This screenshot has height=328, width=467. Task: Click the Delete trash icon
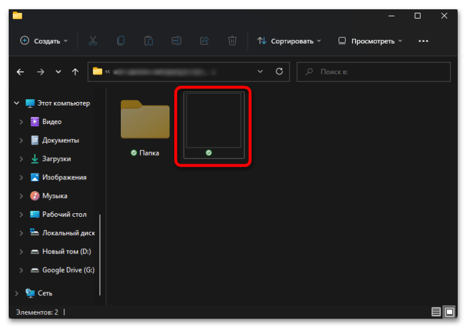tap(232, 41)
